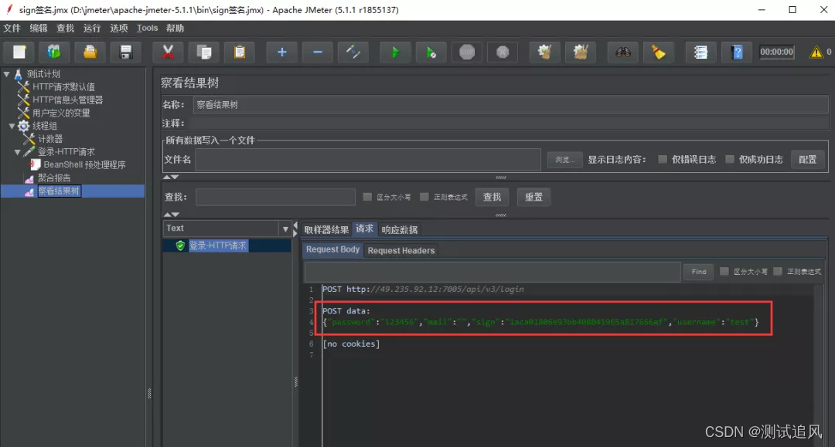
Task: Toggle 正则表达式 checkbox beside Find button
Action: 778,271
